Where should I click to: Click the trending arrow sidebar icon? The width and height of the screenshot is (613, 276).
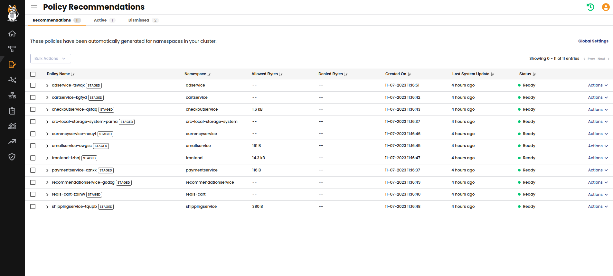(12, 142)
